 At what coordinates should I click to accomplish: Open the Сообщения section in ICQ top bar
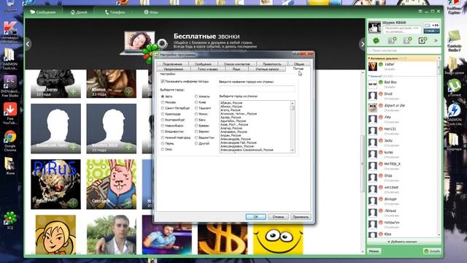point(43,12)
